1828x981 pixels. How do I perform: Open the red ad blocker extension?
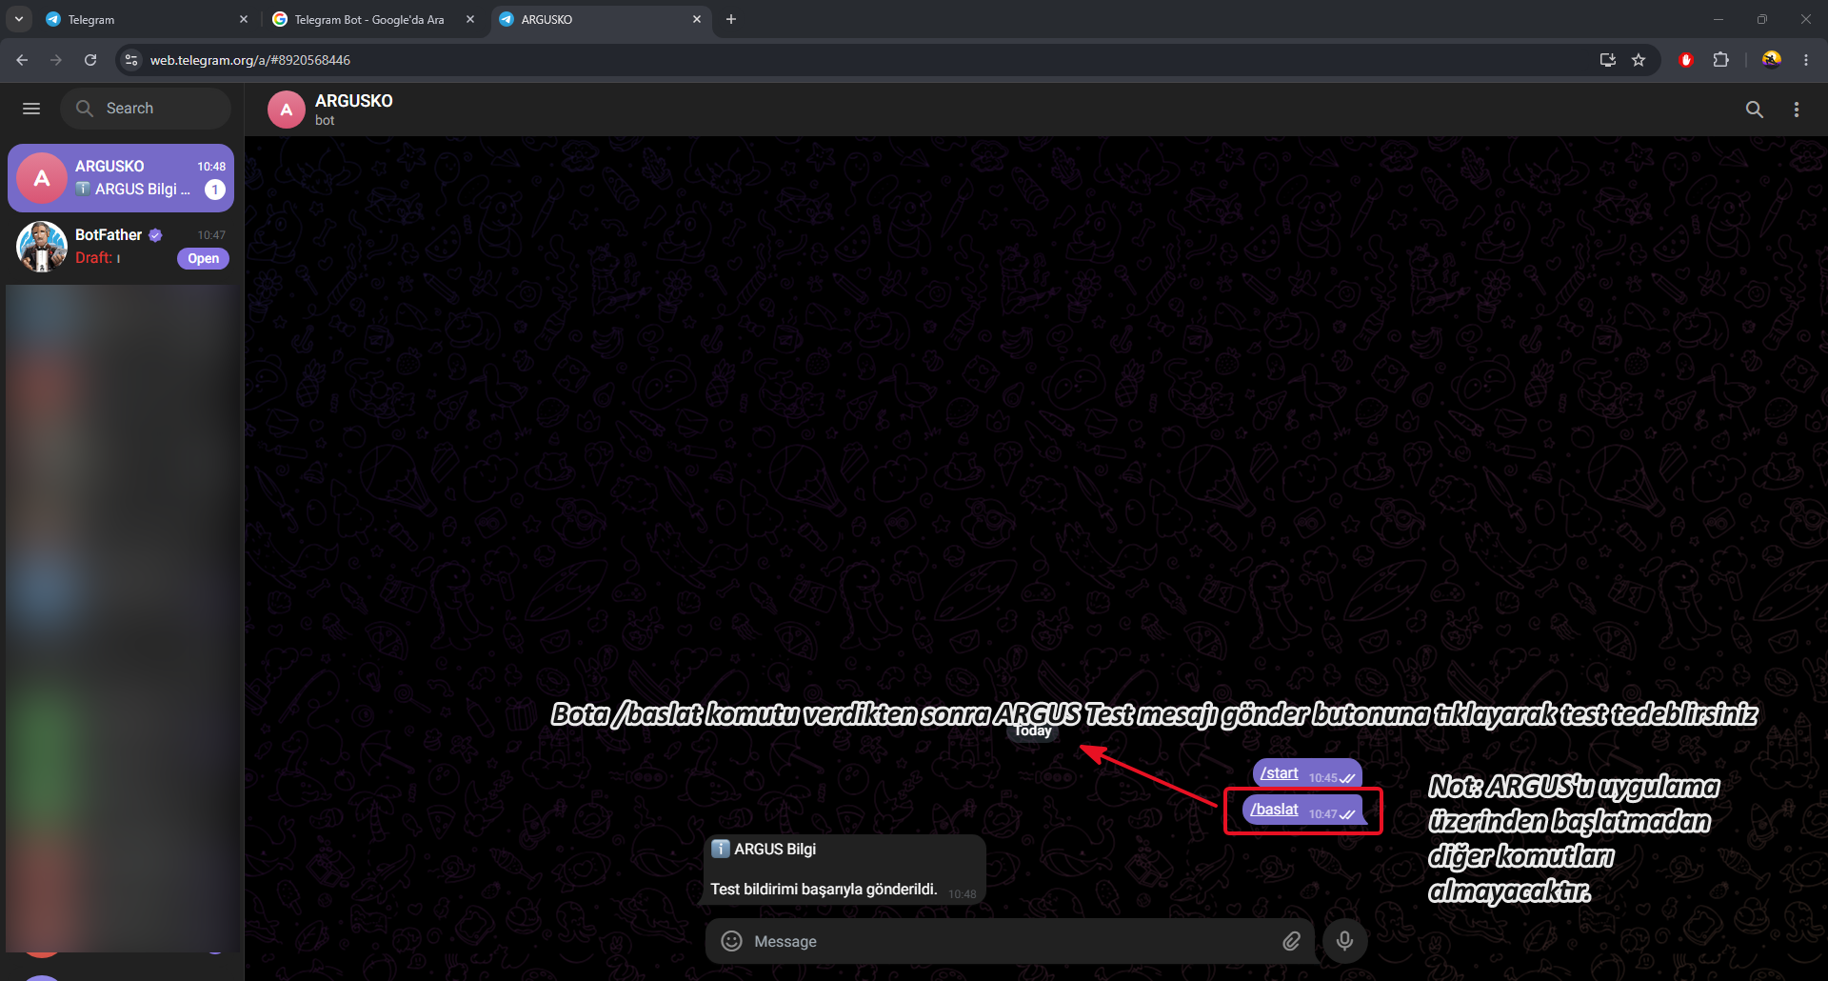coord(1686,60)
